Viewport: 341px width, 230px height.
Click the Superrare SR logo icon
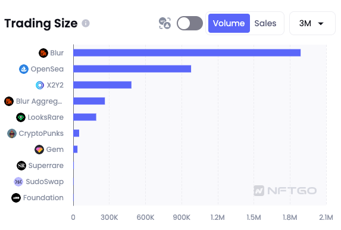point(21,166)
